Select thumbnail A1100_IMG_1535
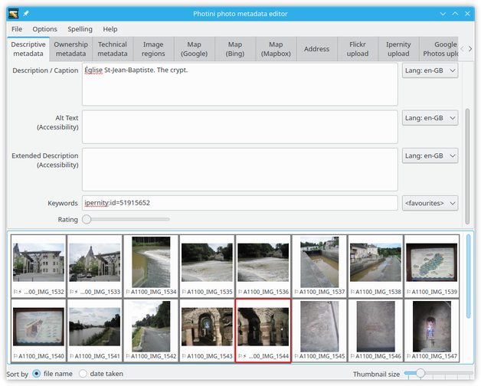The image size is (481, 386). pos(207,266)
